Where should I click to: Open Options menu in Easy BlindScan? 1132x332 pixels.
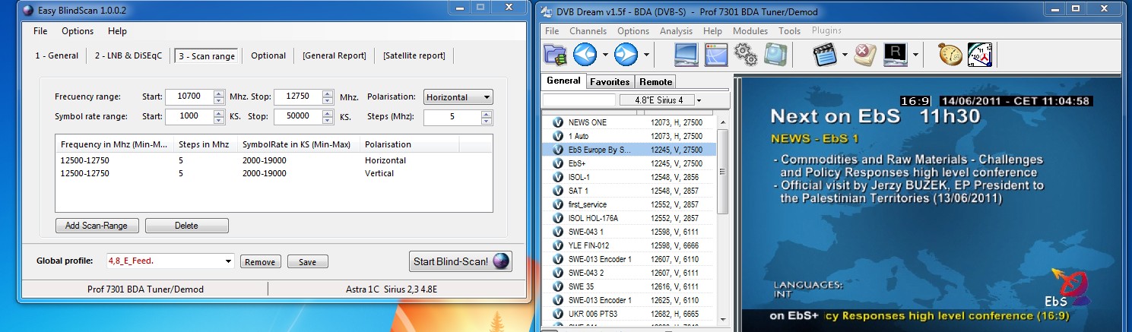coord(78,31)
